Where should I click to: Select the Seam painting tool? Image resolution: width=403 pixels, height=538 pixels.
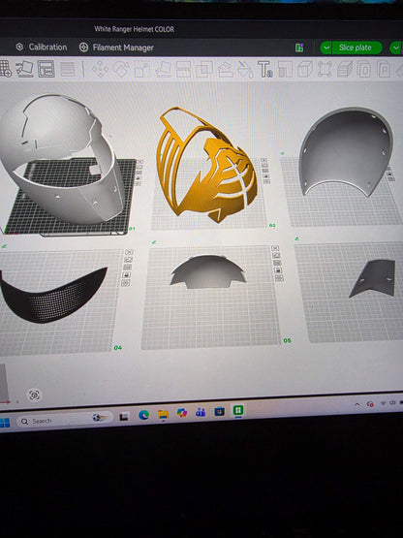tap(245, 69)
